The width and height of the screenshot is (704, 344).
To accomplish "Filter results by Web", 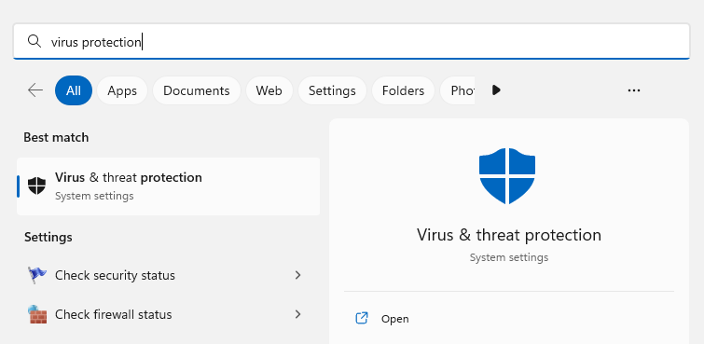I will [x=269, y=90].
